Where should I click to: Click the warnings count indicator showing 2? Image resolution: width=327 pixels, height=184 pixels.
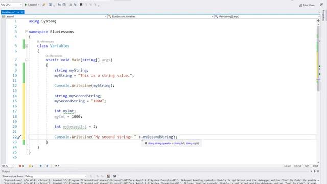pyautogui.click(x=31, y=166)
